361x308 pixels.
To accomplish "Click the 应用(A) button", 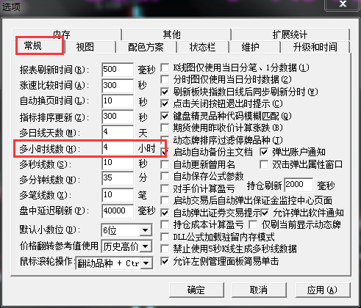I will click(x=323, y=290).
